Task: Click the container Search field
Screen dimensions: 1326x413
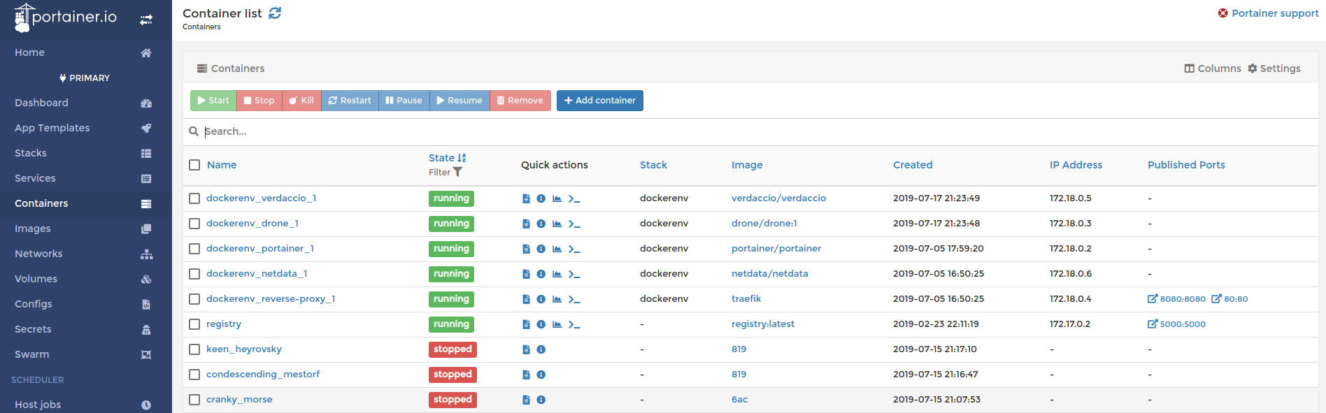Action: click(420, 131)
